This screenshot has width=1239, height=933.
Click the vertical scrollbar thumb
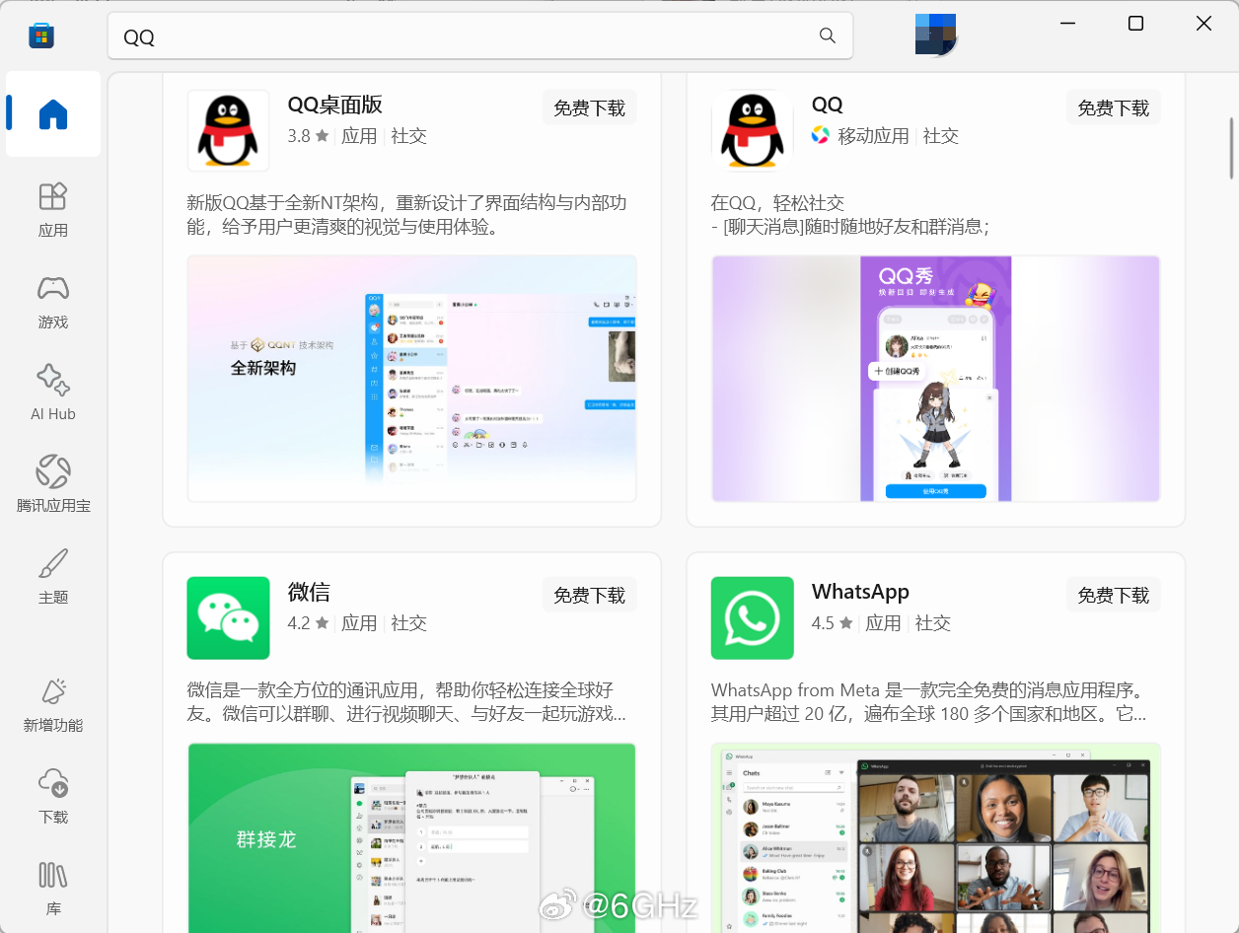tap(1231, 148)
